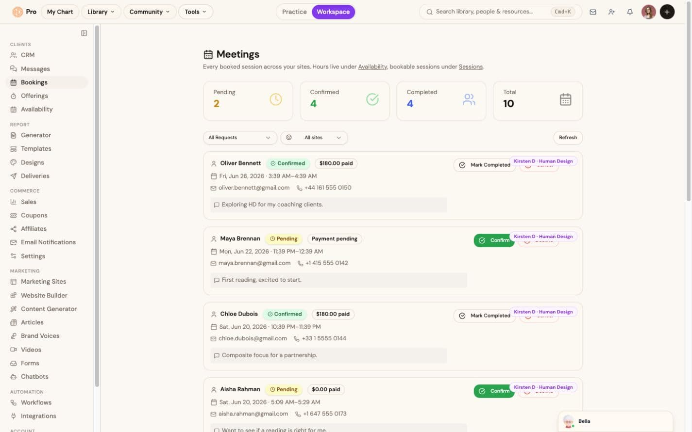Click the Pro logo icon
Screen dimensions: 692x432
click(17, 12)
